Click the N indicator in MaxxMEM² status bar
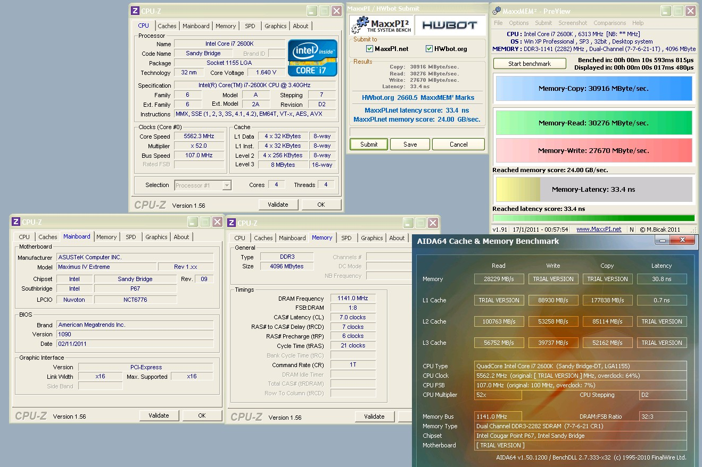 point(631,230)
